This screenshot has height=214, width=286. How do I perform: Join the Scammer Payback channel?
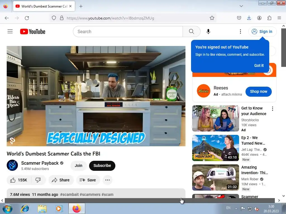tap(78, 166)
